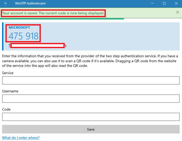Image resolution: width=182 pixels, height=141 pixels.
Task: Dismiss the account saved notification
Action: pyautogui.click(x=178, y=12)
